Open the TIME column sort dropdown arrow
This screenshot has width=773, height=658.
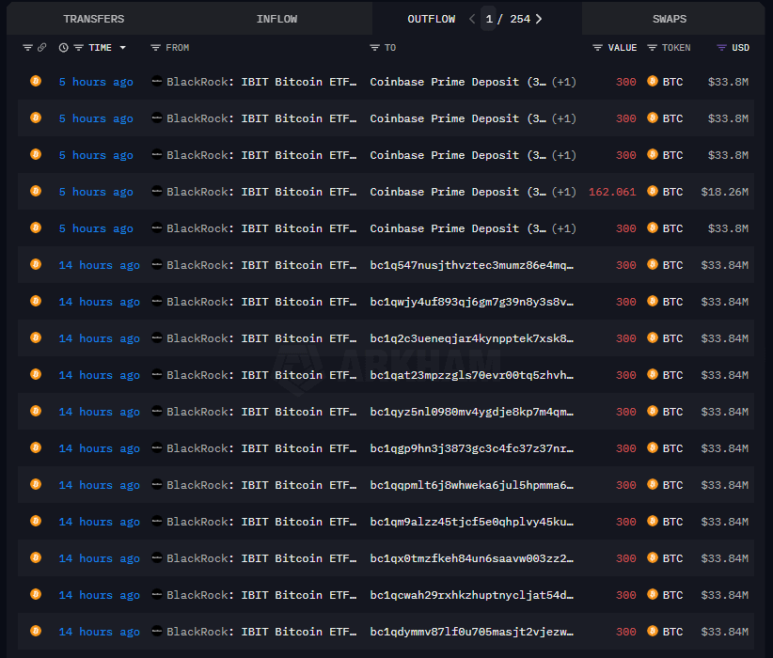click(x=123, y=47)
